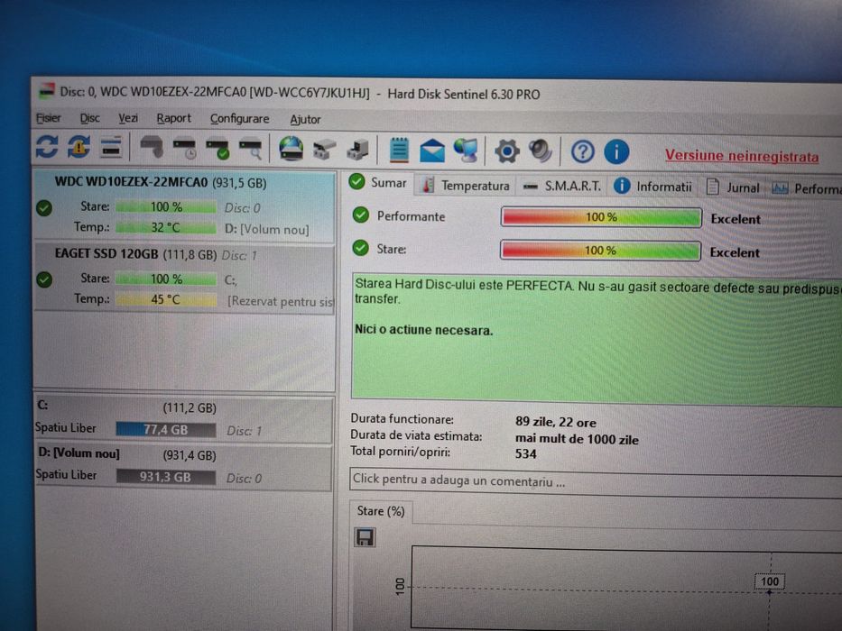Click the Versiune neinregistrata link

point(742,156)
